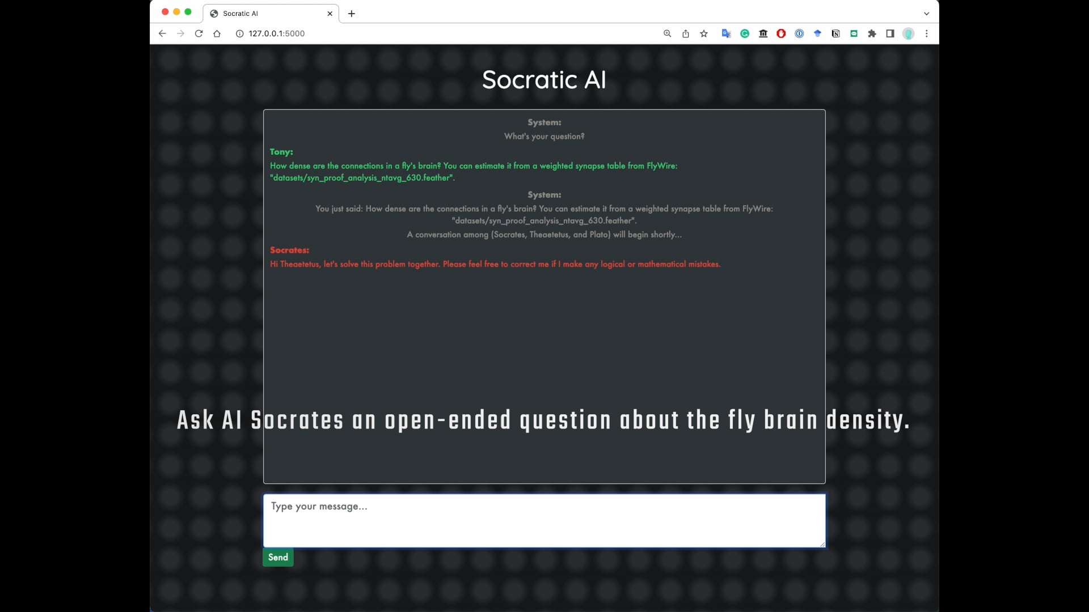The height and width of the screenshot is (612, 1089).
Task: Bookmark this page with the star
Action: coord(703,33)
